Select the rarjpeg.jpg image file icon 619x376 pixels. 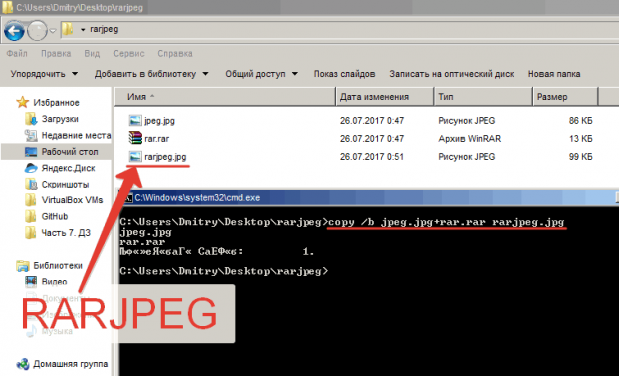(x=135, y=157)
